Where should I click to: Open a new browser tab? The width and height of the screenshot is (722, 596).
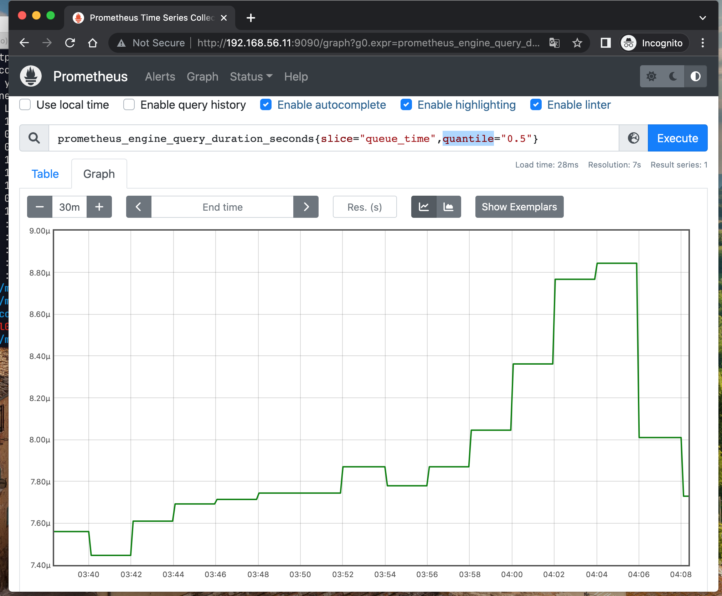251,18
